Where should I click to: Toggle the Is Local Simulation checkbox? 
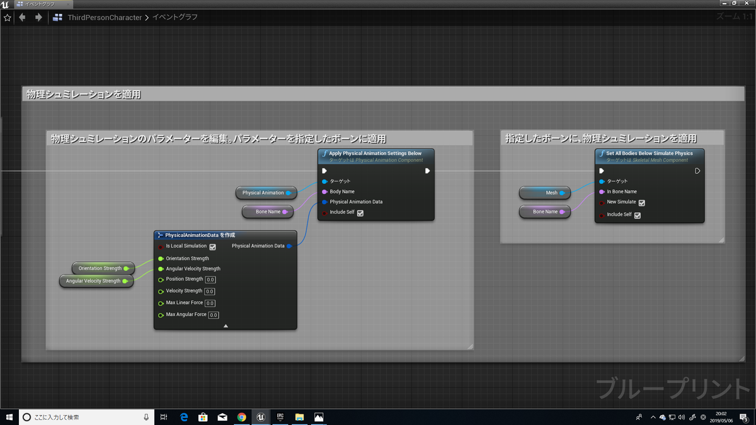[213, 247]
